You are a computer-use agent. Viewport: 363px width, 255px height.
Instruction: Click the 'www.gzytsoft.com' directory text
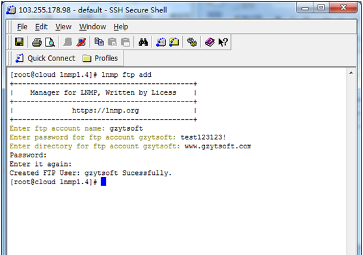[x=218, y=146]
